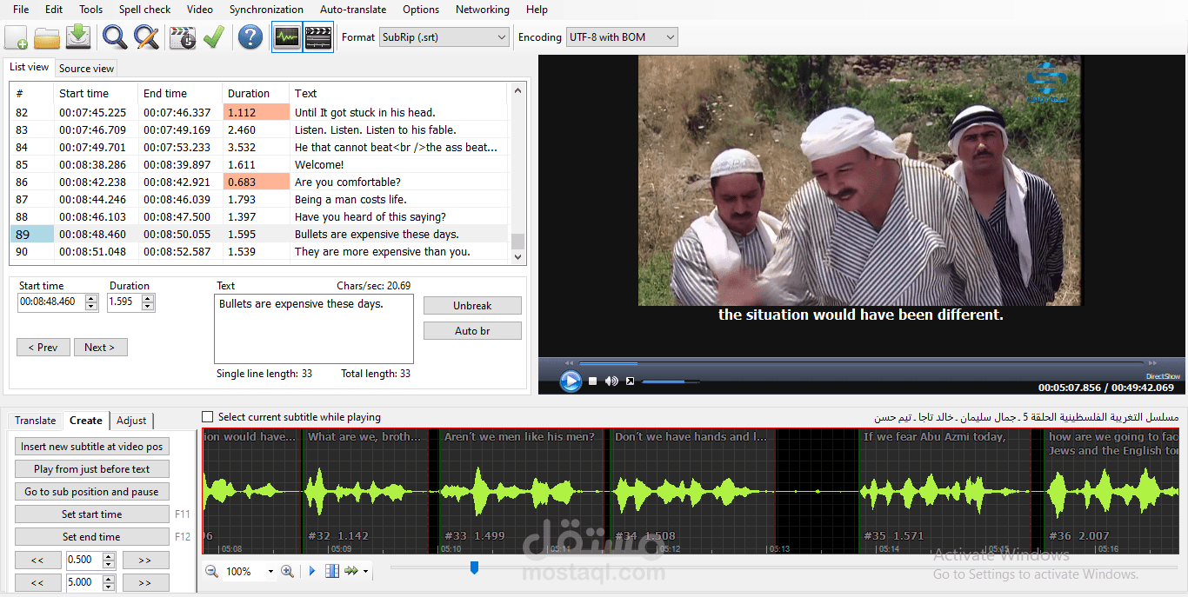Click Insert new subtitle at video pos
1188x597 pixels.
point(92,447)
